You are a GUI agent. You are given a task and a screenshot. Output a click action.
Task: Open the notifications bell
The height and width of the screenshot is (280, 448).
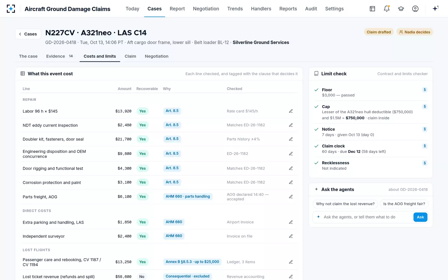(387, 9)
